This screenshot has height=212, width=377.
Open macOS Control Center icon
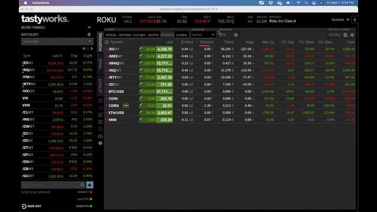click(314, 3)
